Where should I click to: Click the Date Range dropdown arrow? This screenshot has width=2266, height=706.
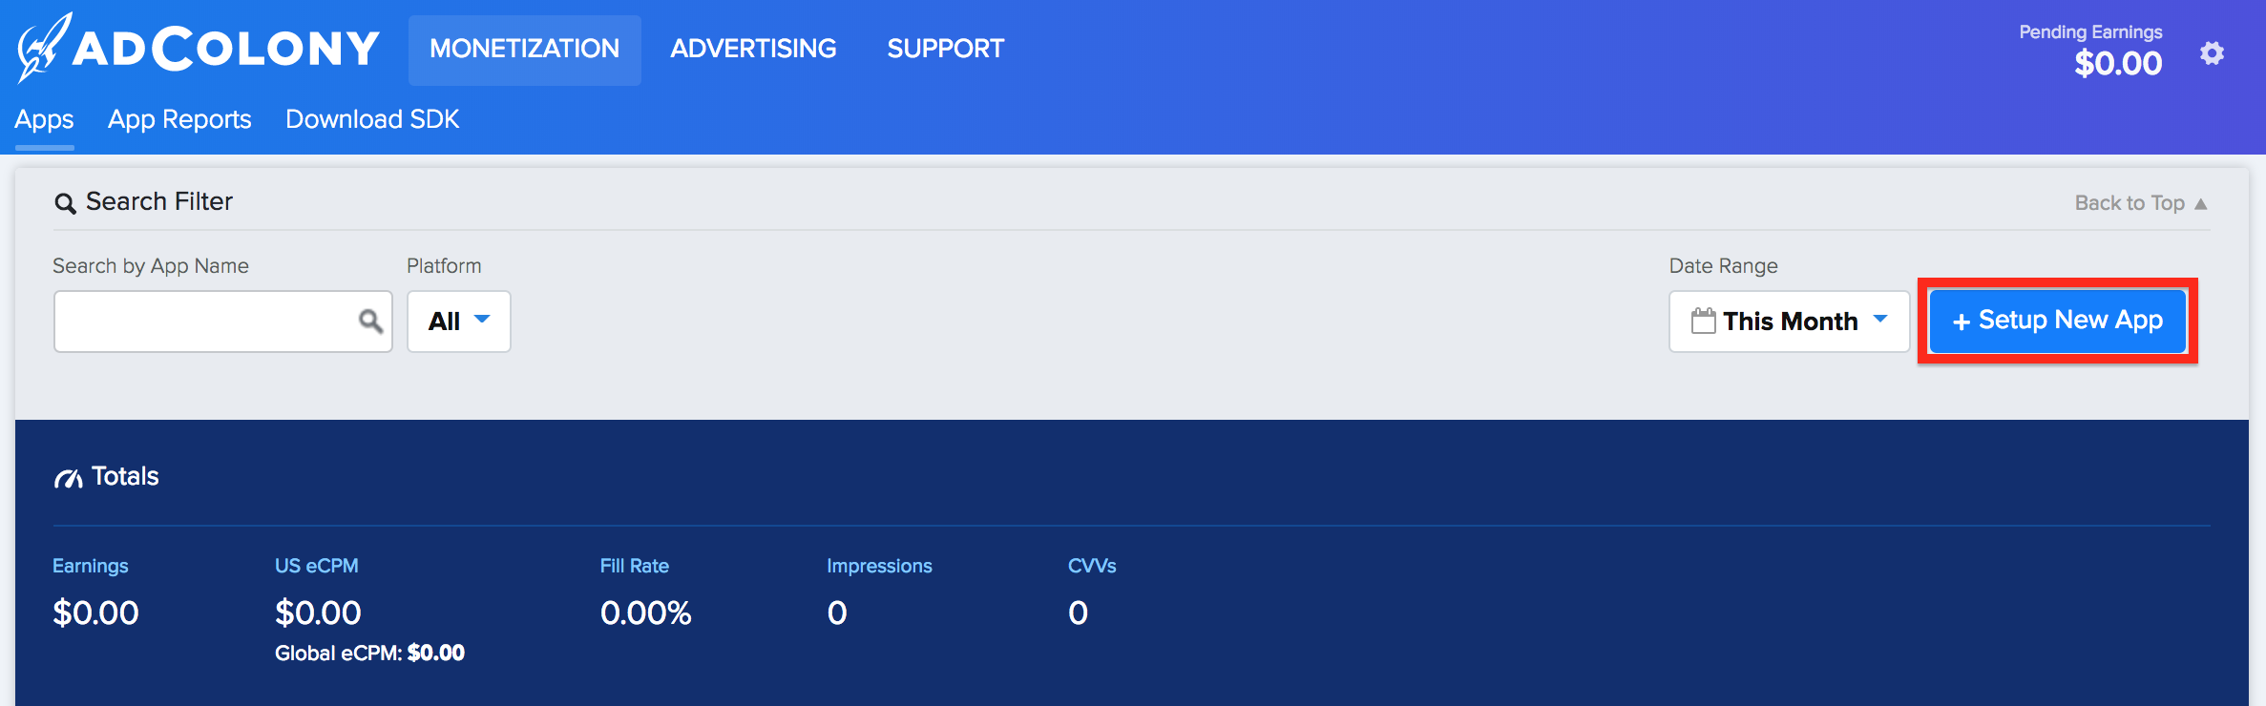pyautogui.click(x=1880, y=319)
